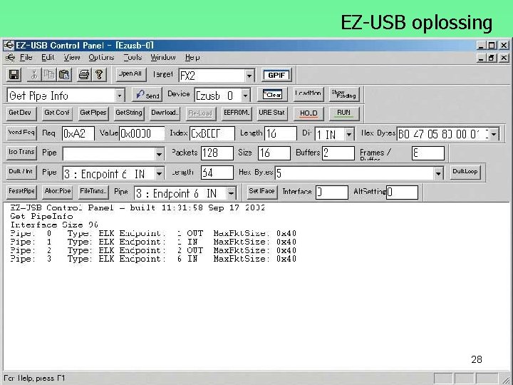Open the View menu
Viewport: 513px width, 385px height.
[x=72, y=58]
